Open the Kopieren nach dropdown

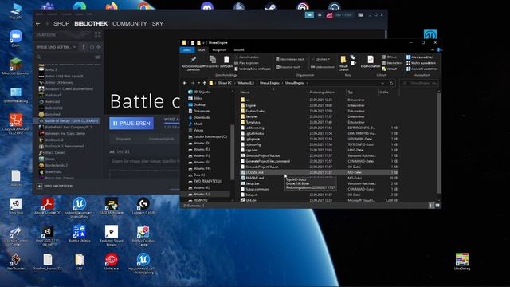click(x=288, y=67)
